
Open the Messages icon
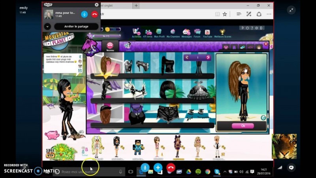click(186, 33)
